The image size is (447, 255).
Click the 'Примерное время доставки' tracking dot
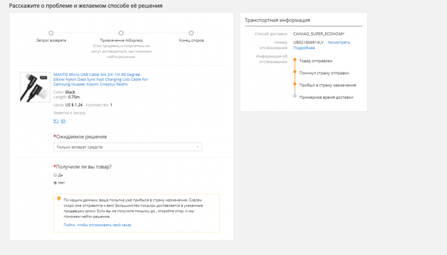(x=294, y=97)
